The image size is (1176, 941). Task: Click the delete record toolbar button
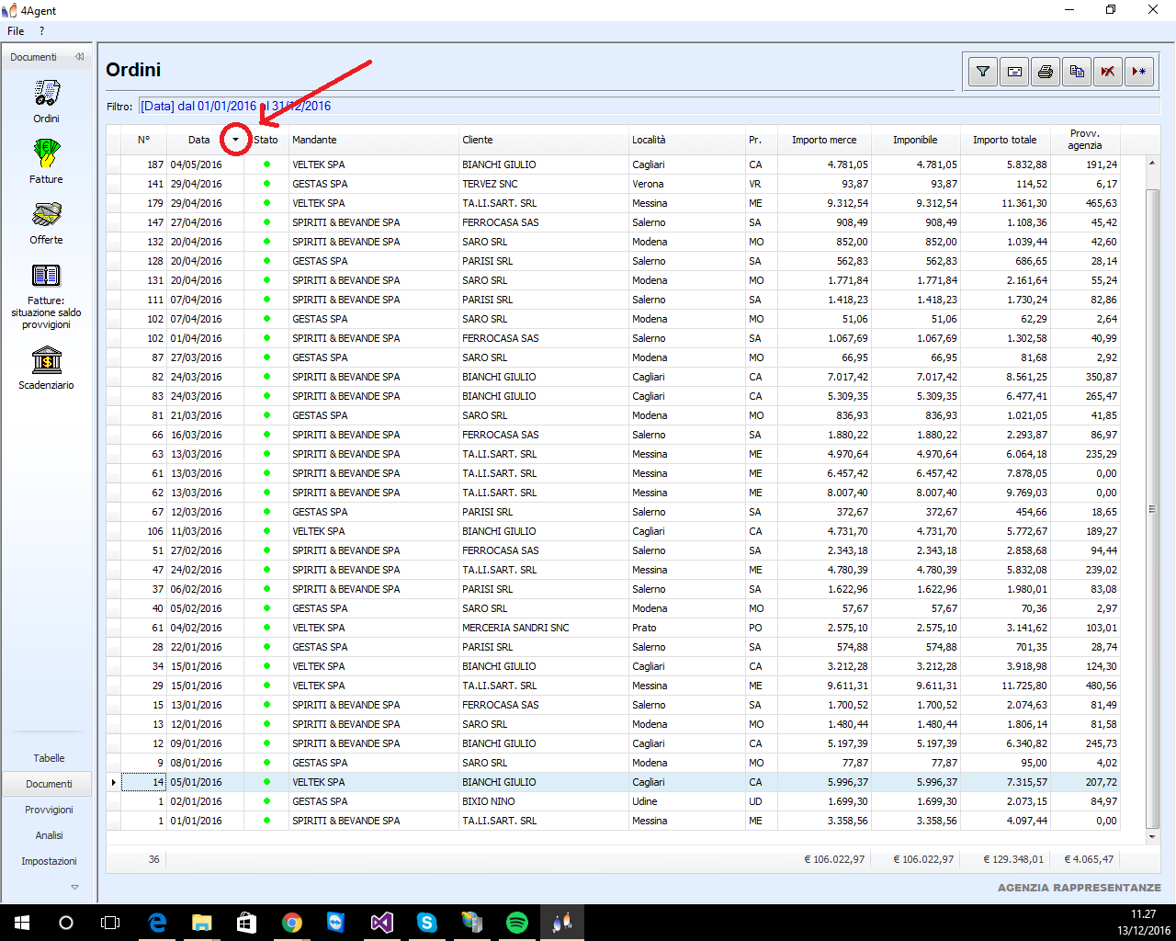click(x=1108, y=72)
